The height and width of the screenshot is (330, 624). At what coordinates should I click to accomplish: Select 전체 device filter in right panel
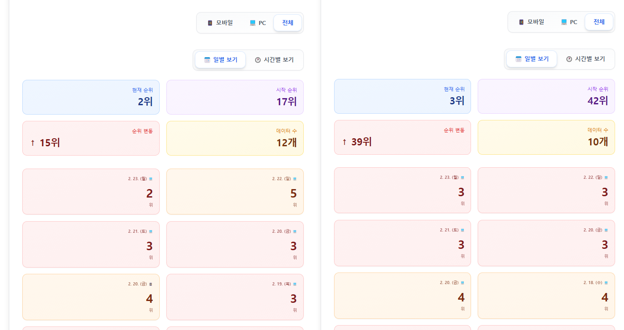599,22
